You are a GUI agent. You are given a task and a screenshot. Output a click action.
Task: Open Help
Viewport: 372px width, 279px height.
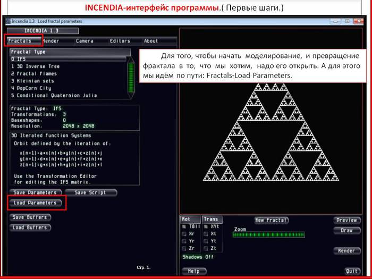click(194, 271)
